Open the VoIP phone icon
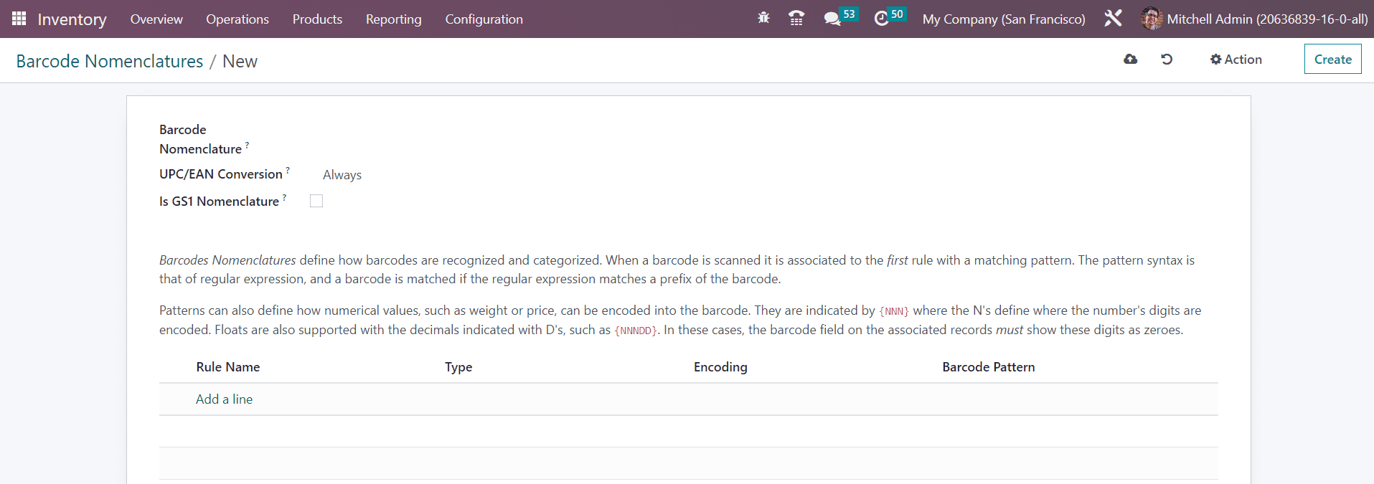This screenshot has width=1374, height=484. click(x=796, y=19)
